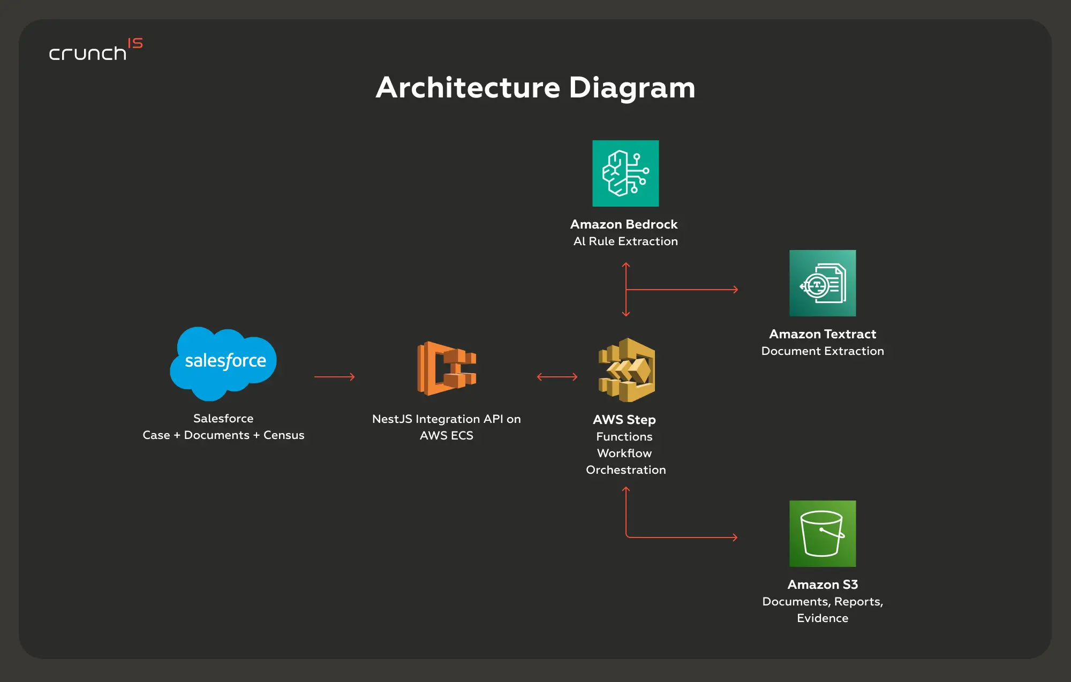Click Case + Documents + Census text
Image resolution: width=1071 pixels, height=682 pixels.
click(223, 435)
